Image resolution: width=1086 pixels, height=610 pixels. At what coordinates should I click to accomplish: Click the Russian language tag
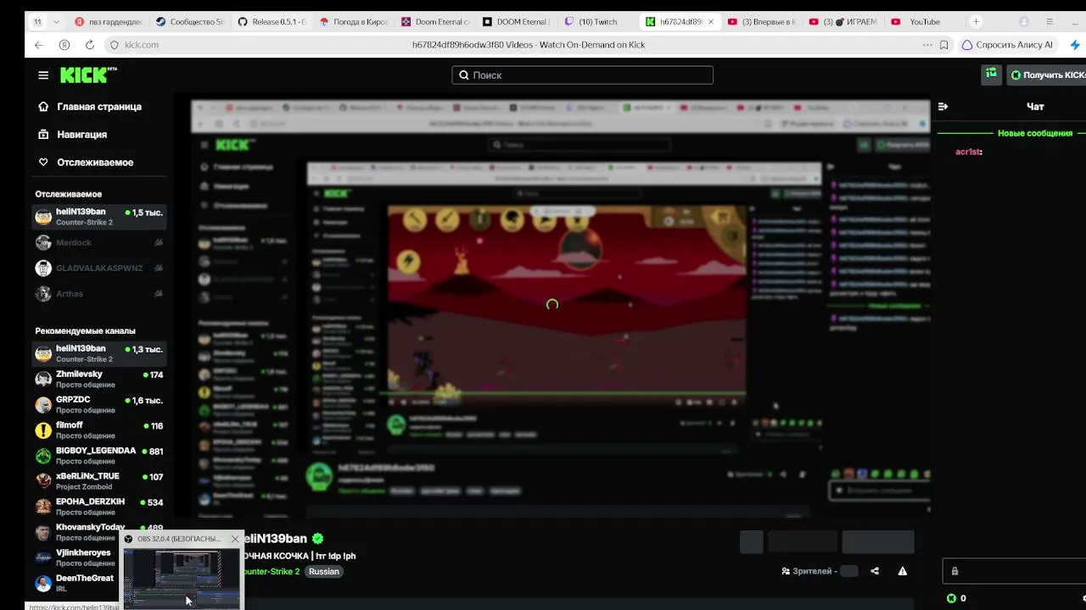pos(323,572)
